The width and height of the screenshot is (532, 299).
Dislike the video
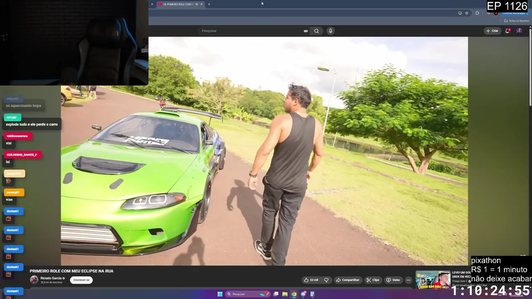click(x=326, y=280)
